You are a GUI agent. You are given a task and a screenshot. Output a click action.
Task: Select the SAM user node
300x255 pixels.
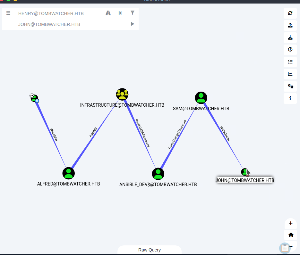[x=201, y=98]
